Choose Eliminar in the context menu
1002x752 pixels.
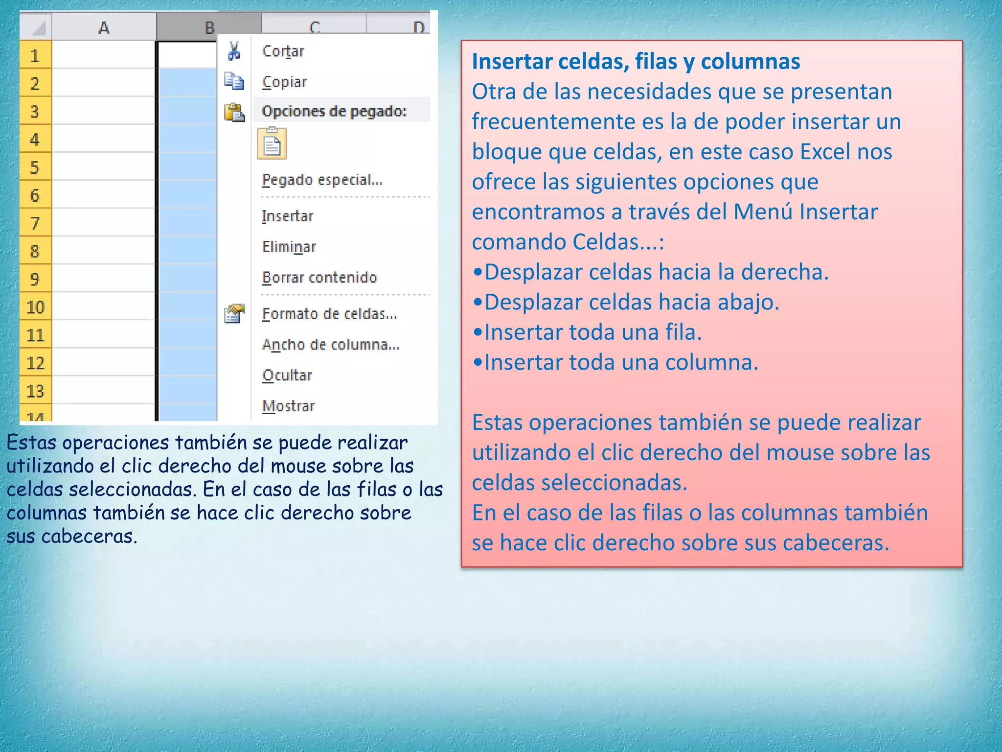pyautogui.click(x=289, y=247)
